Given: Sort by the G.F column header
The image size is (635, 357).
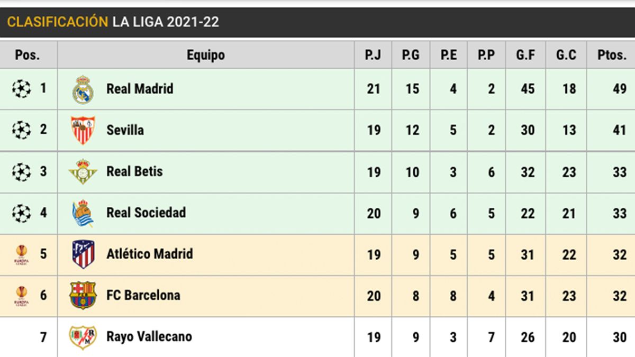Looking at the screenshot, I should tap(525, 55).
